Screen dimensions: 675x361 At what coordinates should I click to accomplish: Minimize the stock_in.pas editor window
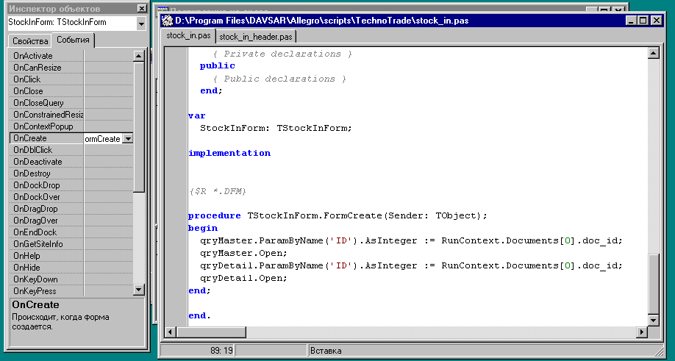pyautogui.click(x=631, y=21)
